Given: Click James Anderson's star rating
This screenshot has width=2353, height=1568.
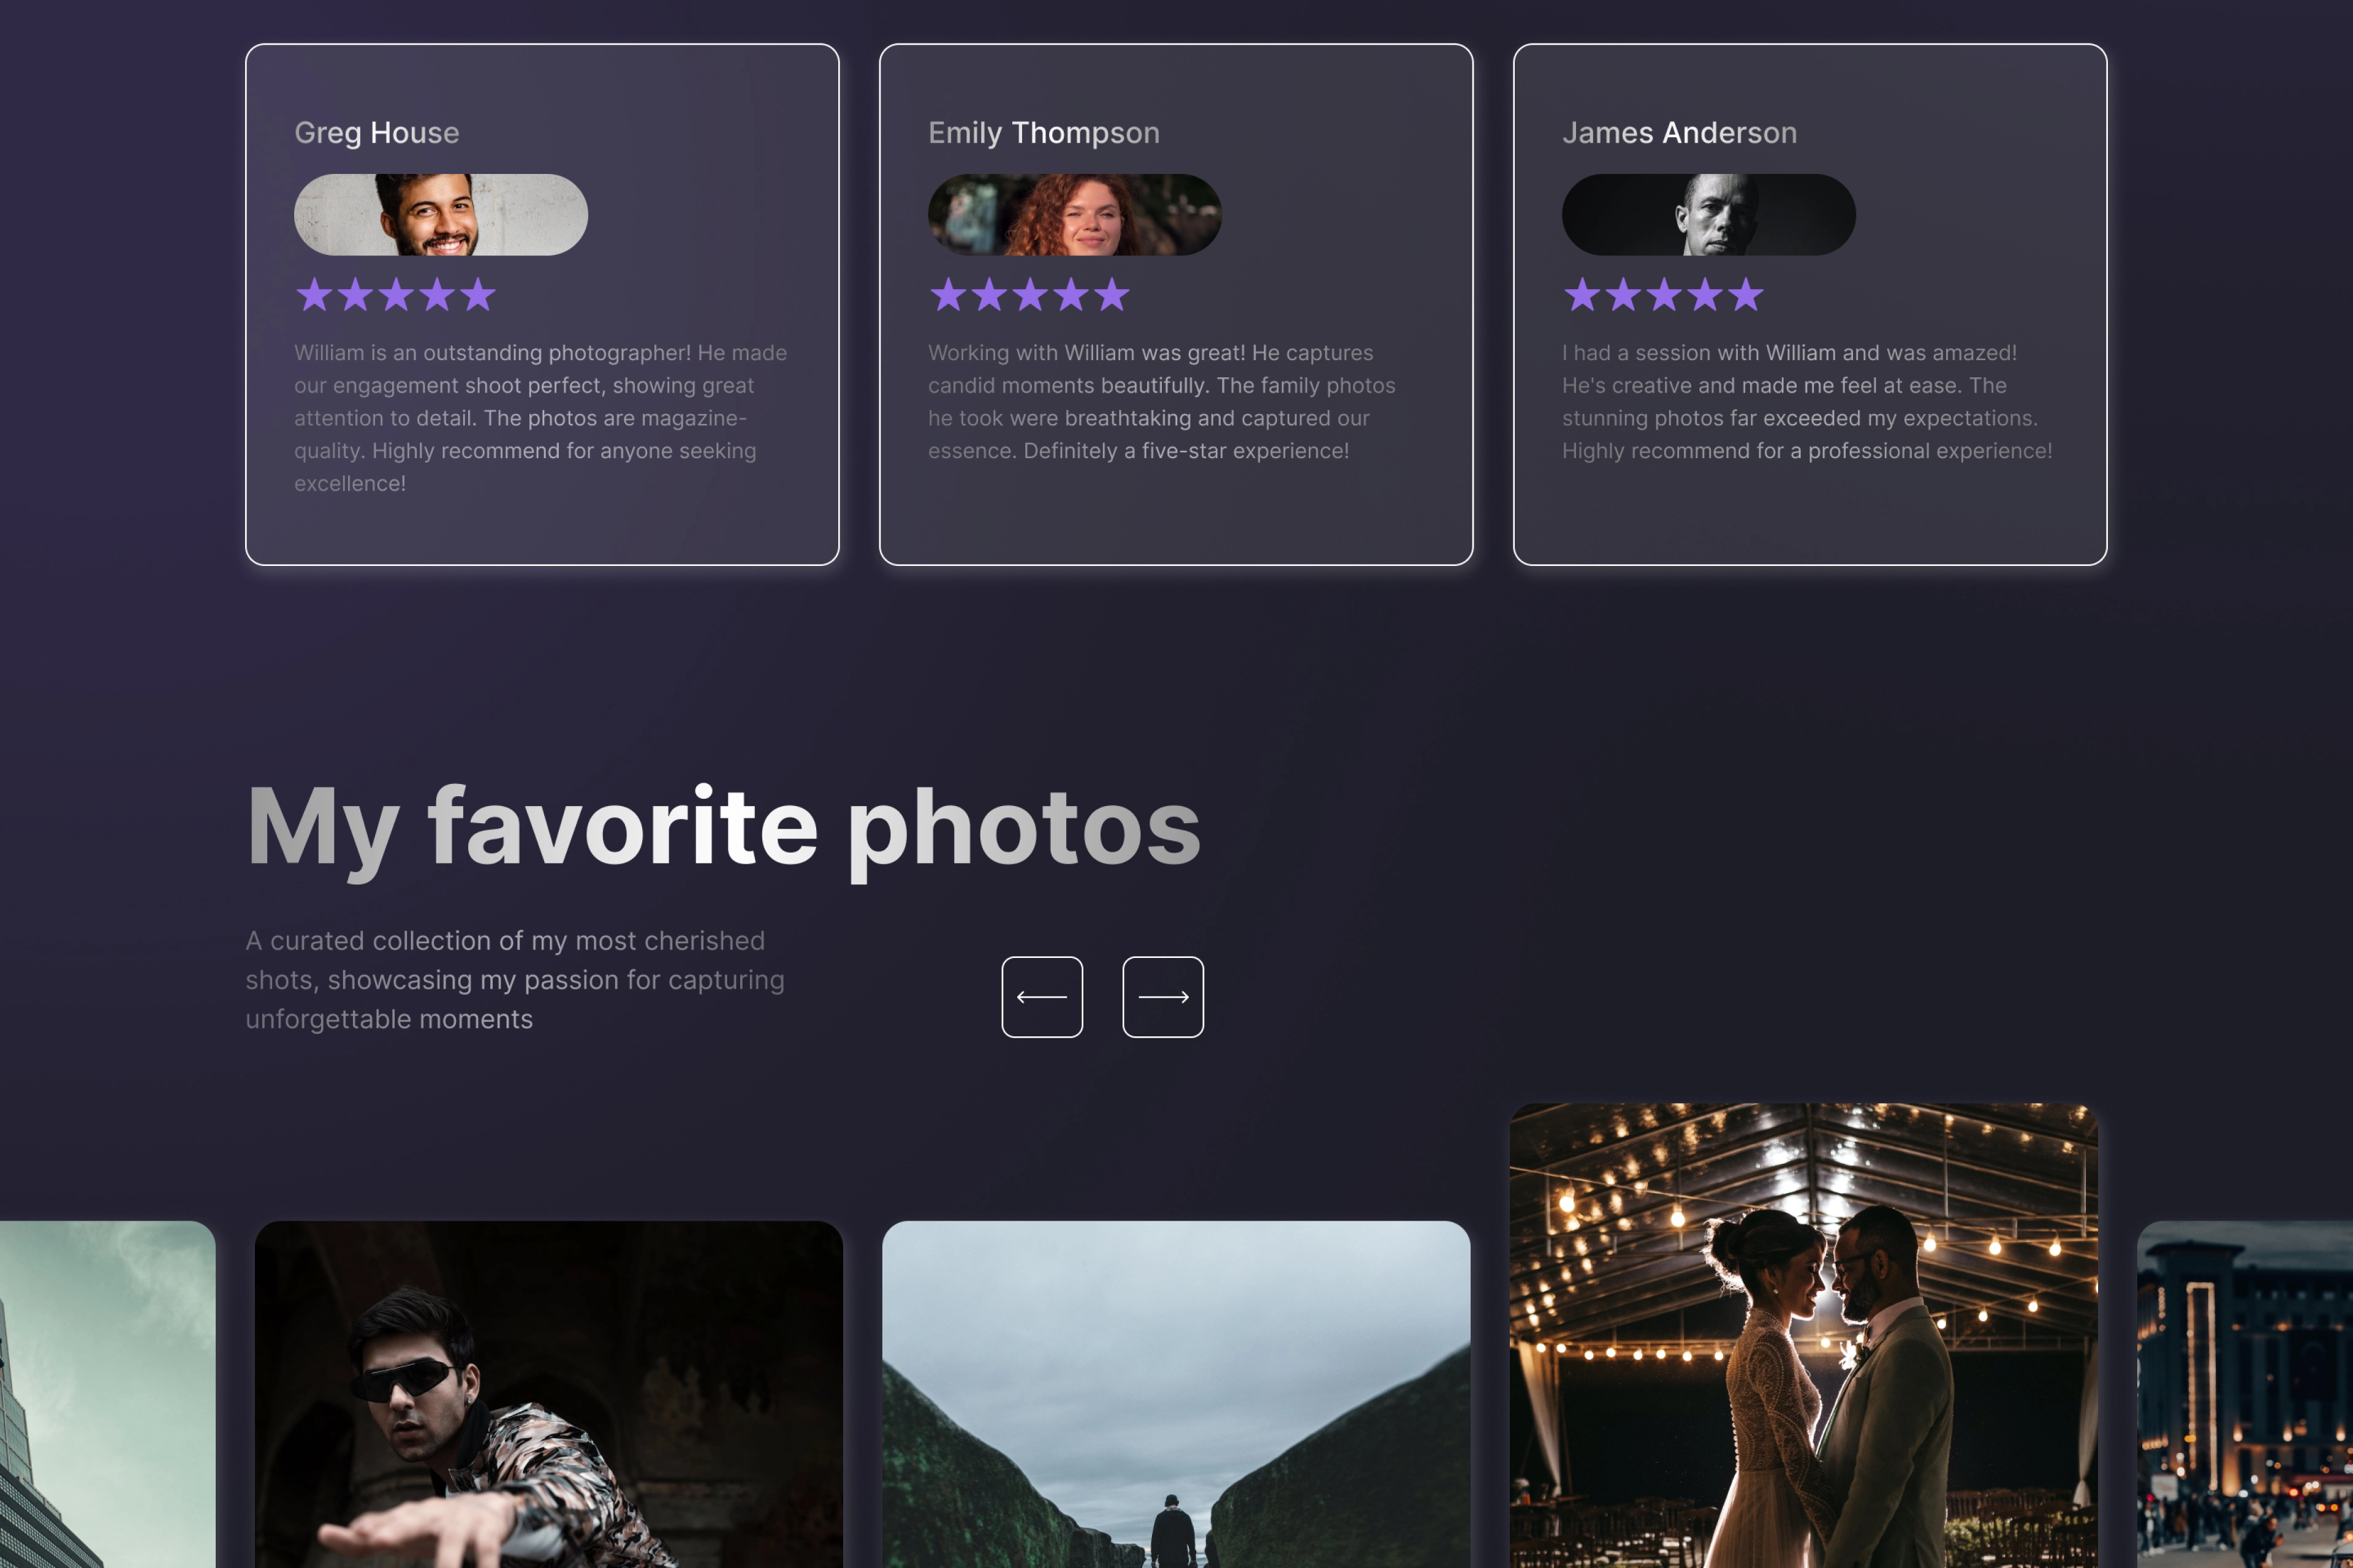Looking at the screenshot, I should [x=1662, y=295].
